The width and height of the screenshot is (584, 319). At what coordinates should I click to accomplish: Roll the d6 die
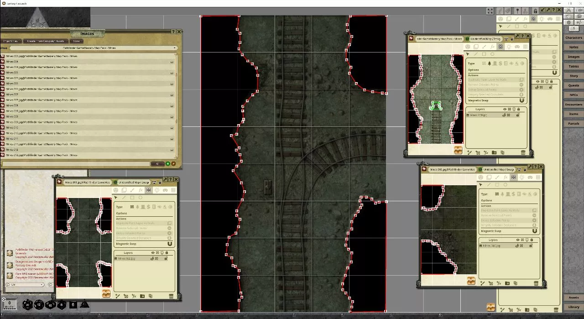coord(73,304)
